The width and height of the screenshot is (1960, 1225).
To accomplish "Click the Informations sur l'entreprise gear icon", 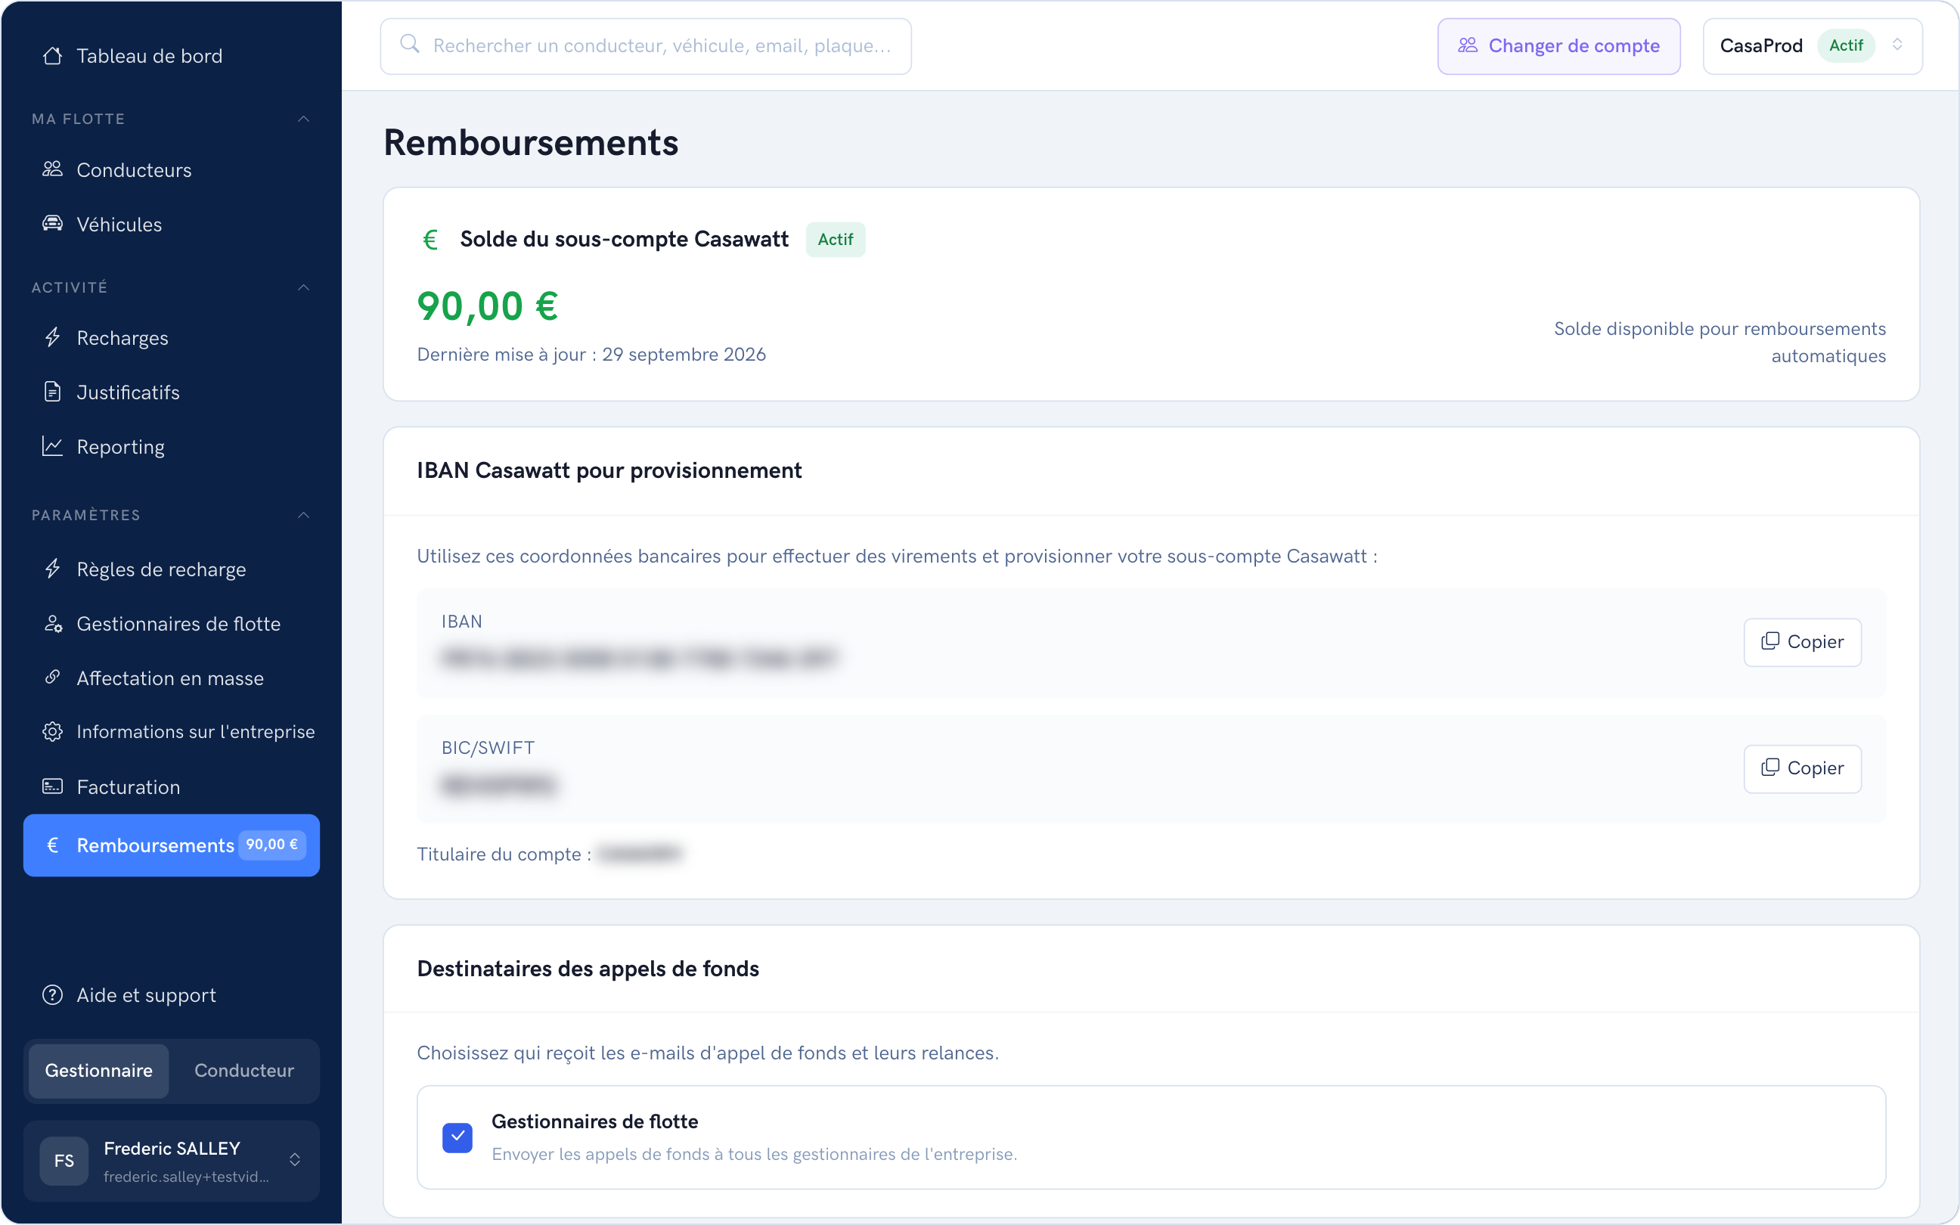I will pyautogui.click(x=53, y=732).
